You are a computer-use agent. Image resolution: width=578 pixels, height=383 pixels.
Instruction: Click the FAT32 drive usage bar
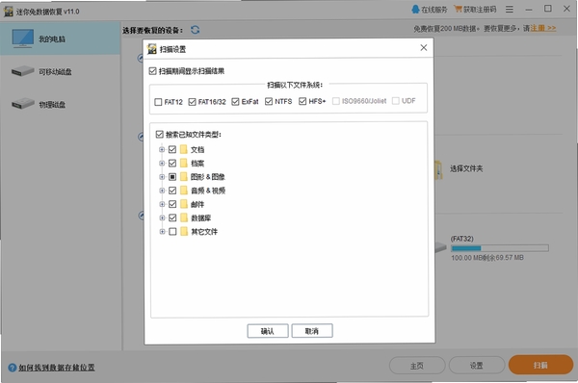[x=500, y=248]
